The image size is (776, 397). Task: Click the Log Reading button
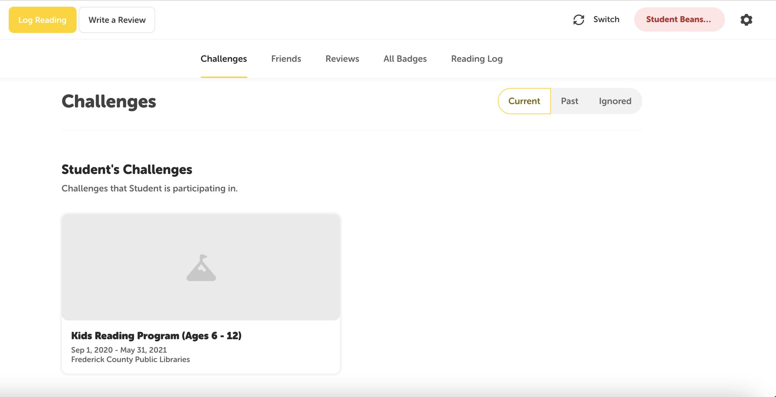point(43,20)
